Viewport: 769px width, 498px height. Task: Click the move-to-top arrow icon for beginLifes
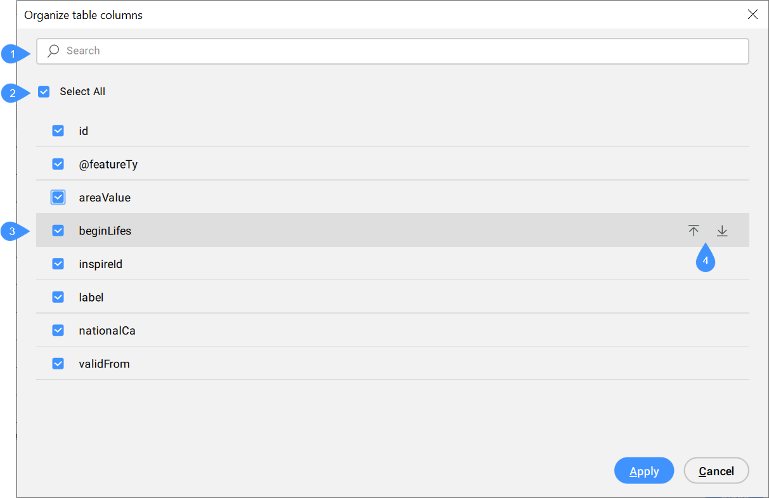tap(694, 231)
